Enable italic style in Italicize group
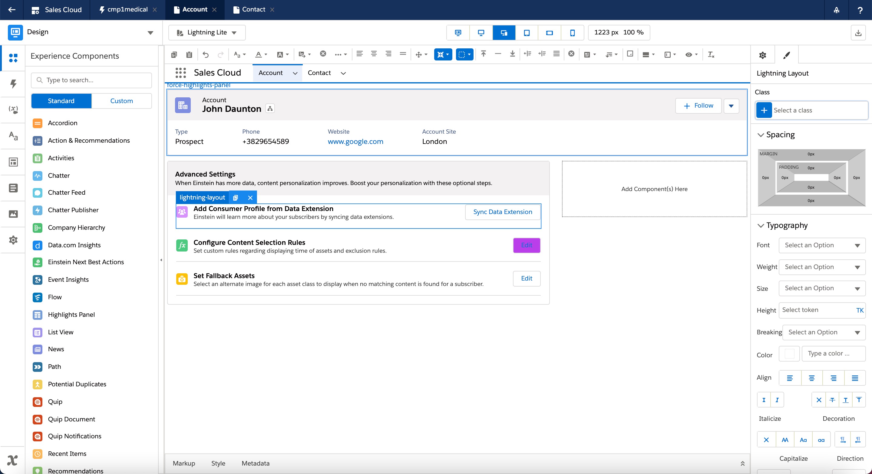The image size is (872, 474). click(777, 400)
